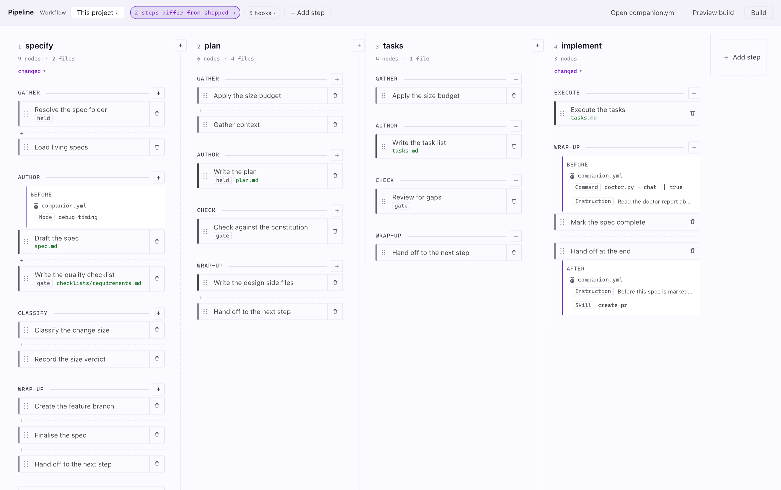Select the plan step title
Image resolution: width=781 pixels, height=490 pixels.
coord(213,46)
